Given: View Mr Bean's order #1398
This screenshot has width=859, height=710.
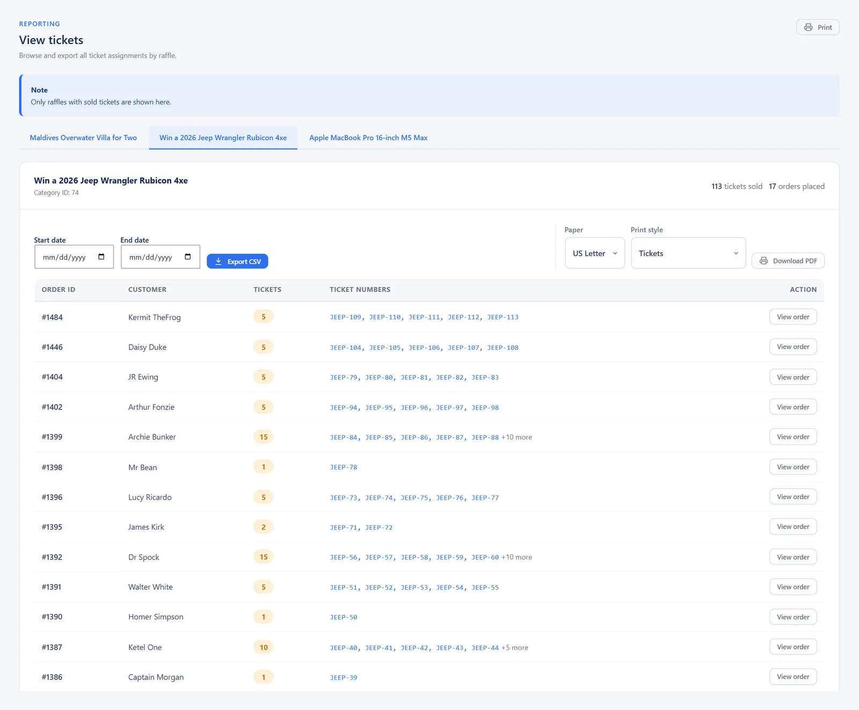Looking at the screenshot, I should point(793,467).
